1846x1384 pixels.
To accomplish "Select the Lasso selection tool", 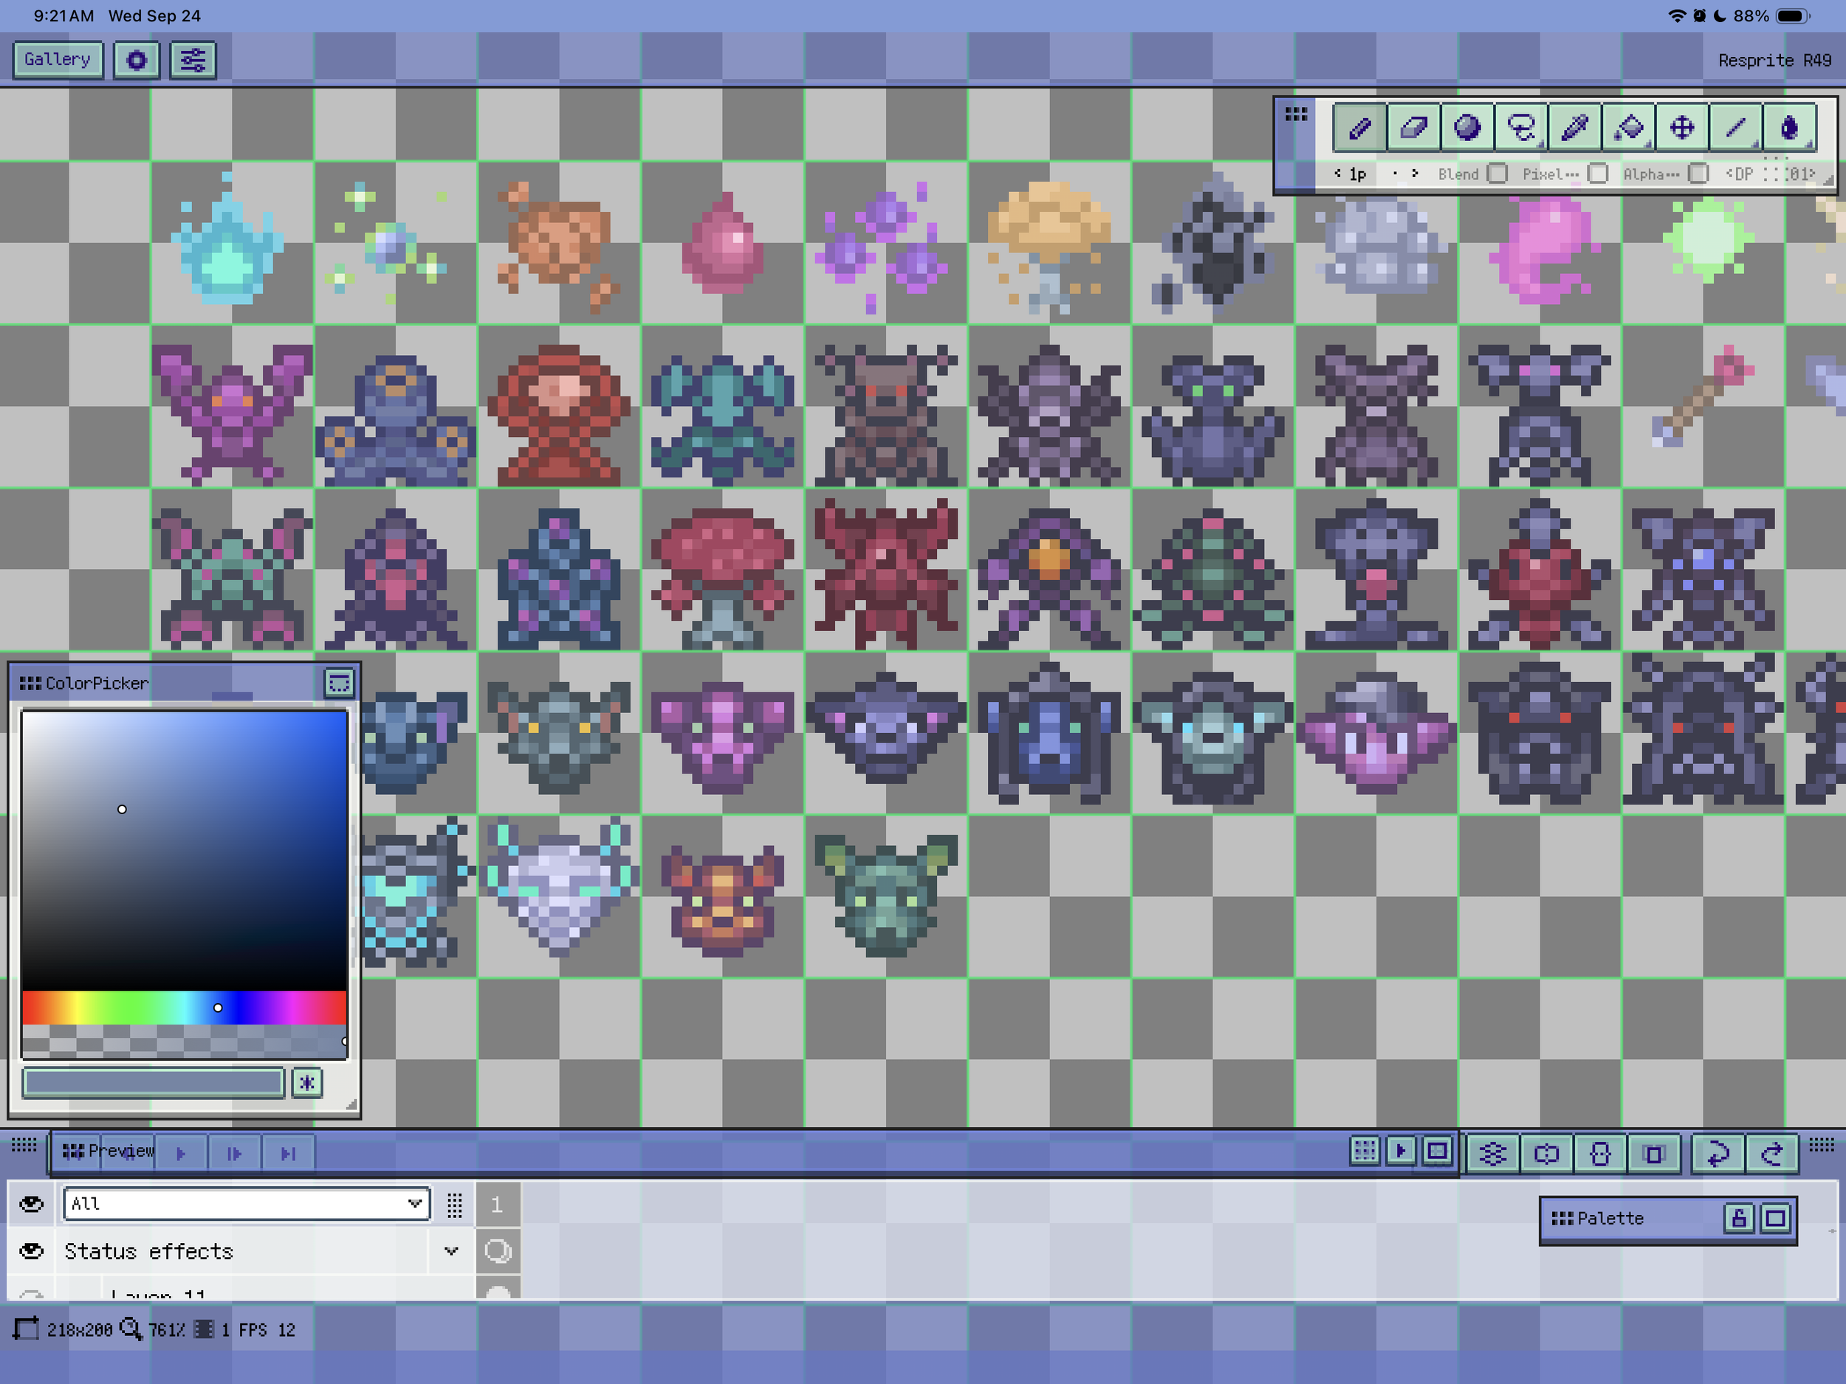I will (1520, 128).
